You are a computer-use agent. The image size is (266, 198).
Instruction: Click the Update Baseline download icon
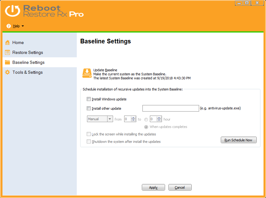point(87,73)
